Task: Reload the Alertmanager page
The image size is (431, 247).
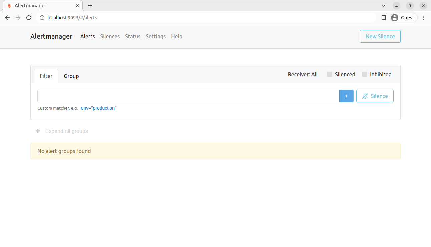Action: coord(29,18)
